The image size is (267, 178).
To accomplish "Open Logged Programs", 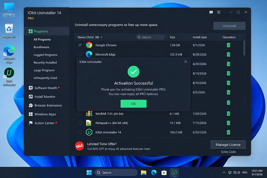I will 45,55.
